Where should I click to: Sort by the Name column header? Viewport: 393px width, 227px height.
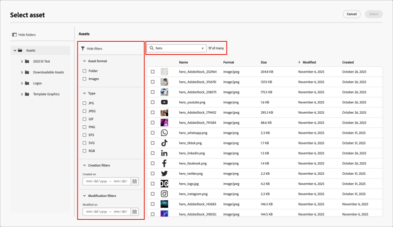(x=183, y=62)
